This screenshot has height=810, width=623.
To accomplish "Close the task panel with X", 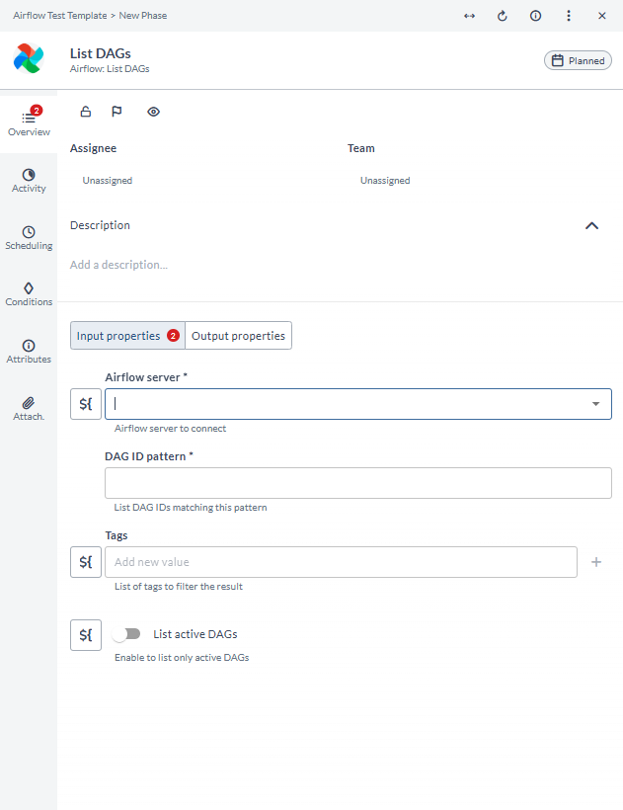I will [x=602, y=16].
